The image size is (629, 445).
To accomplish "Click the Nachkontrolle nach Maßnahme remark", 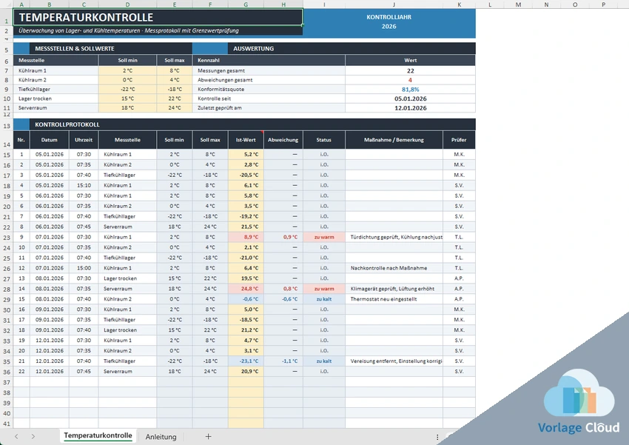I will tap(394, 268).
